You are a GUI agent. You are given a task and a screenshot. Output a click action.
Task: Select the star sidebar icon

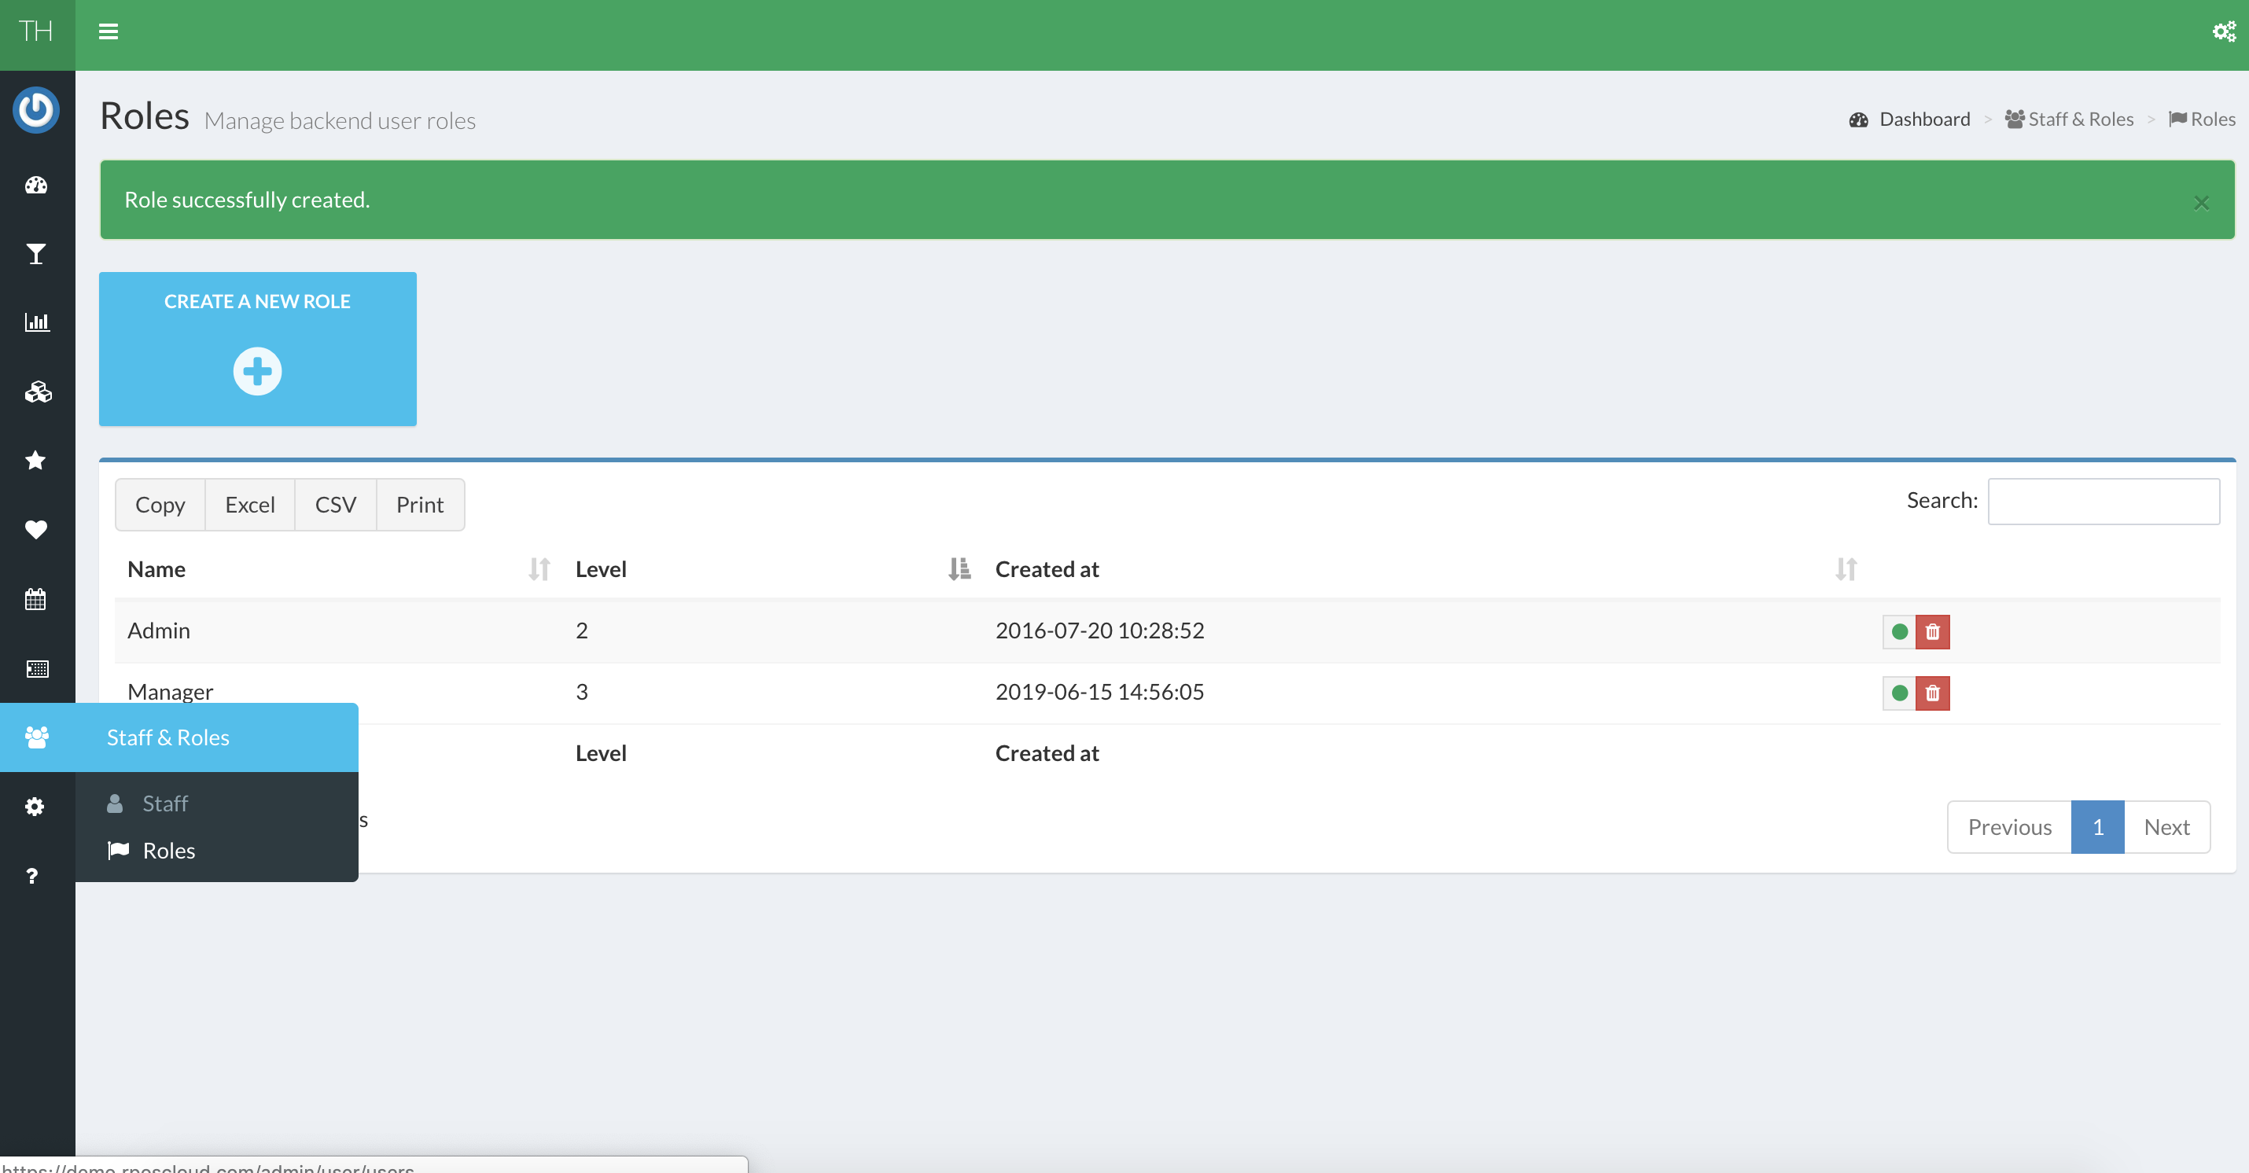click(36, 460)
